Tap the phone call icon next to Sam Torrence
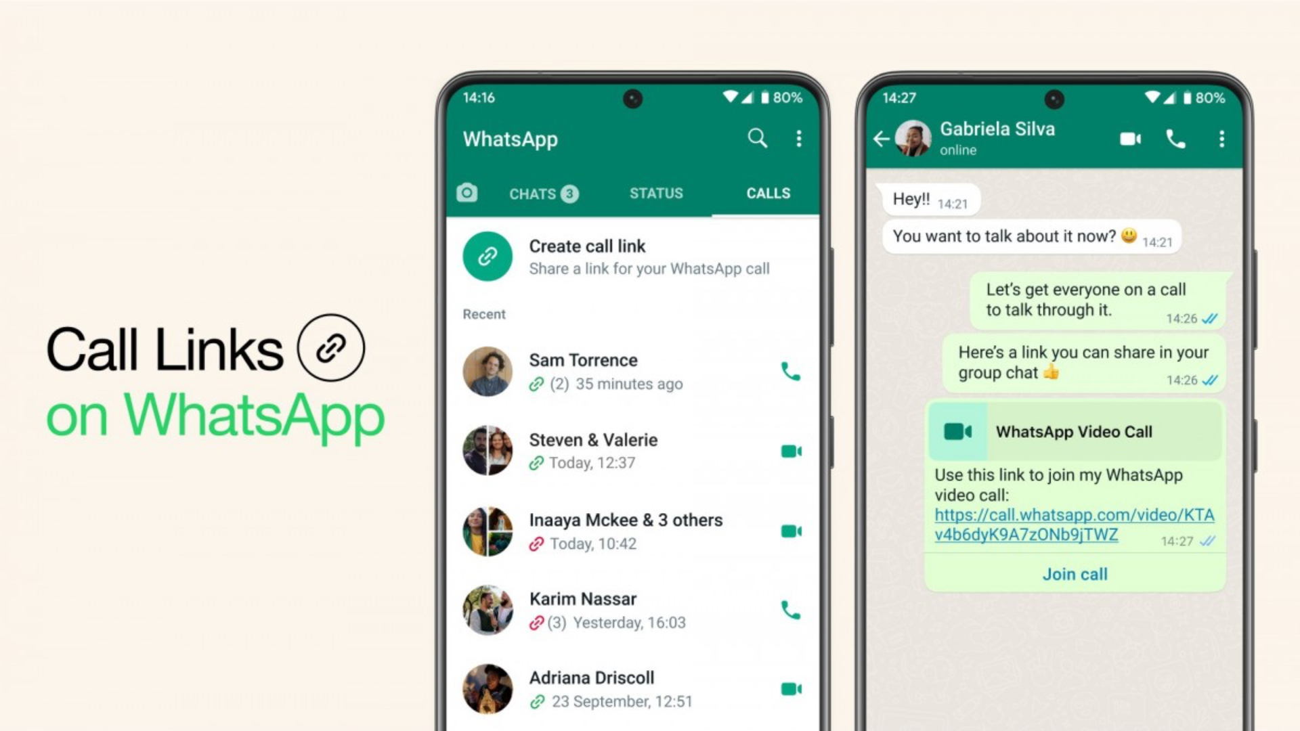 [789, 372]
